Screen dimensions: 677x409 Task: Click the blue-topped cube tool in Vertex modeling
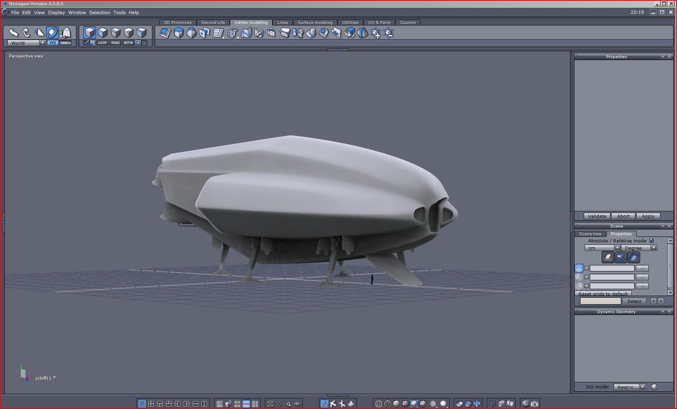[x=178, y=33]
